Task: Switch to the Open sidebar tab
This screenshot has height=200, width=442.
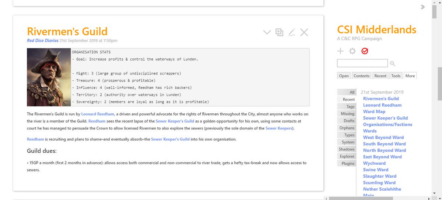Action: pyautogui.click(x=344, y=76)
